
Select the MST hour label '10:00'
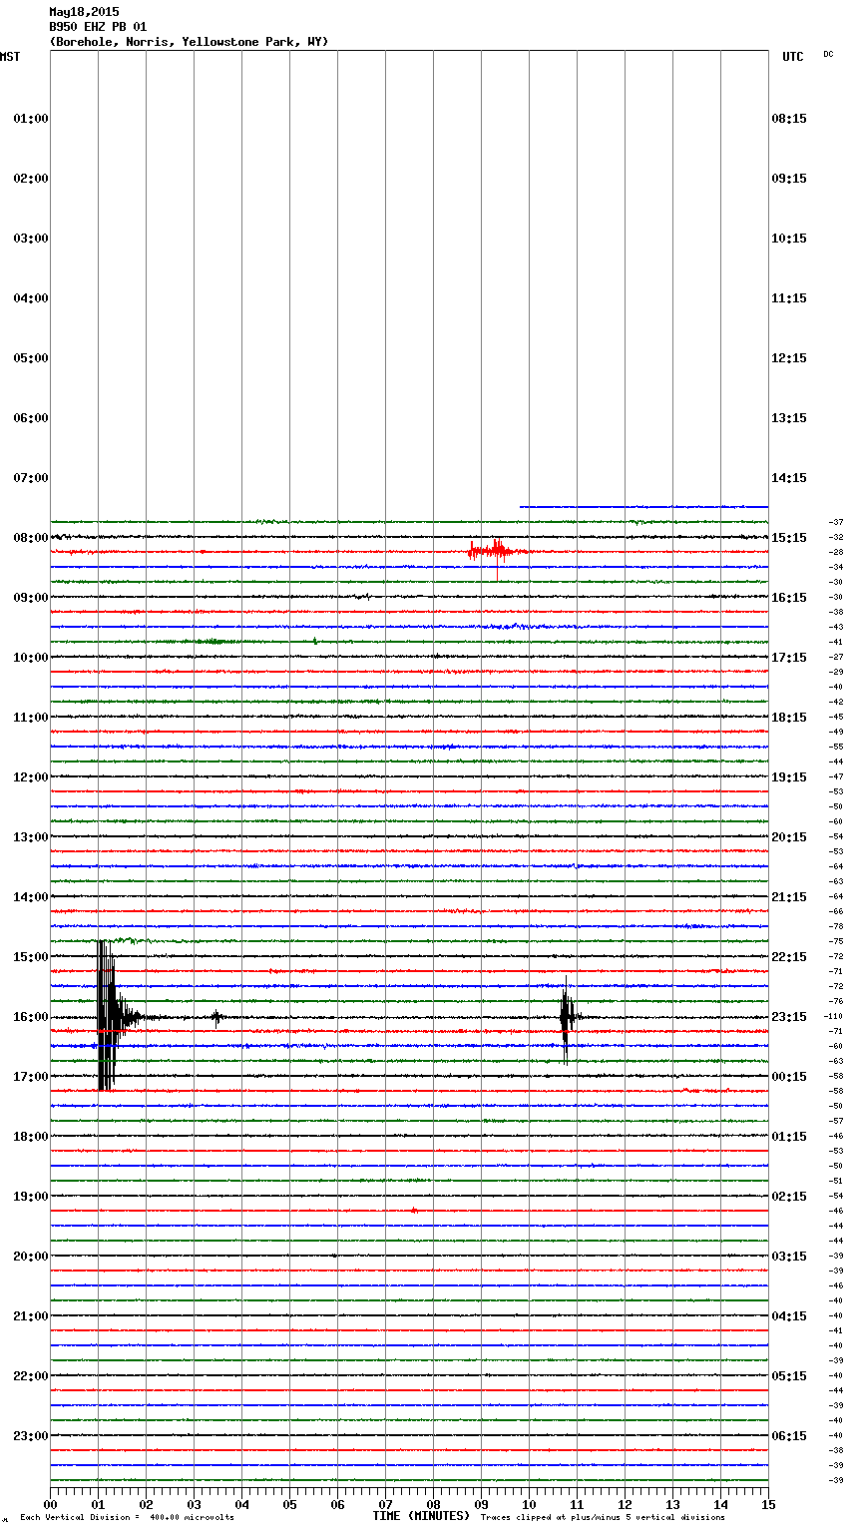[x=31, y=658]
